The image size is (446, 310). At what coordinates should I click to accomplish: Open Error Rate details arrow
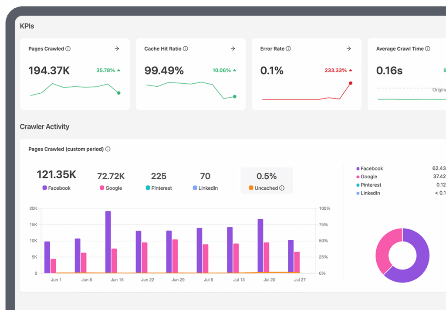(x=348, y=49)
